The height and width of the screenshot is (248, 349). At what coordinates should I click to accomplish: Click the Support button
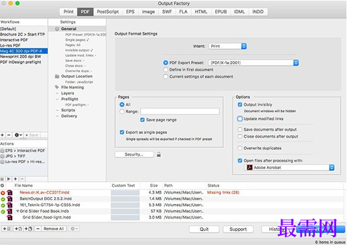[x=238, y=229]
